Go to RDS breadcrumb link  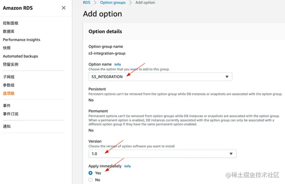tap(86, 3)
